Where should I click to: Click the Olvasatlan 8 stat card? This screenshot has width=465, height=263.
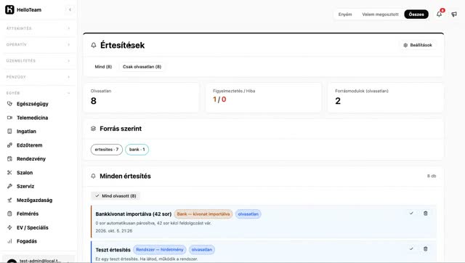141,97
